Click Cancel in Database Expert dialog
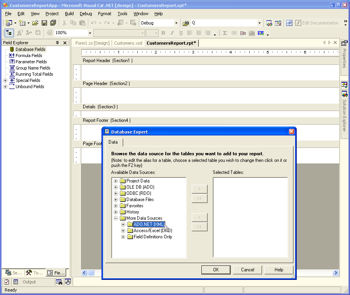The height and width of the screenshot is (295, 350). [x=247, y=270]
